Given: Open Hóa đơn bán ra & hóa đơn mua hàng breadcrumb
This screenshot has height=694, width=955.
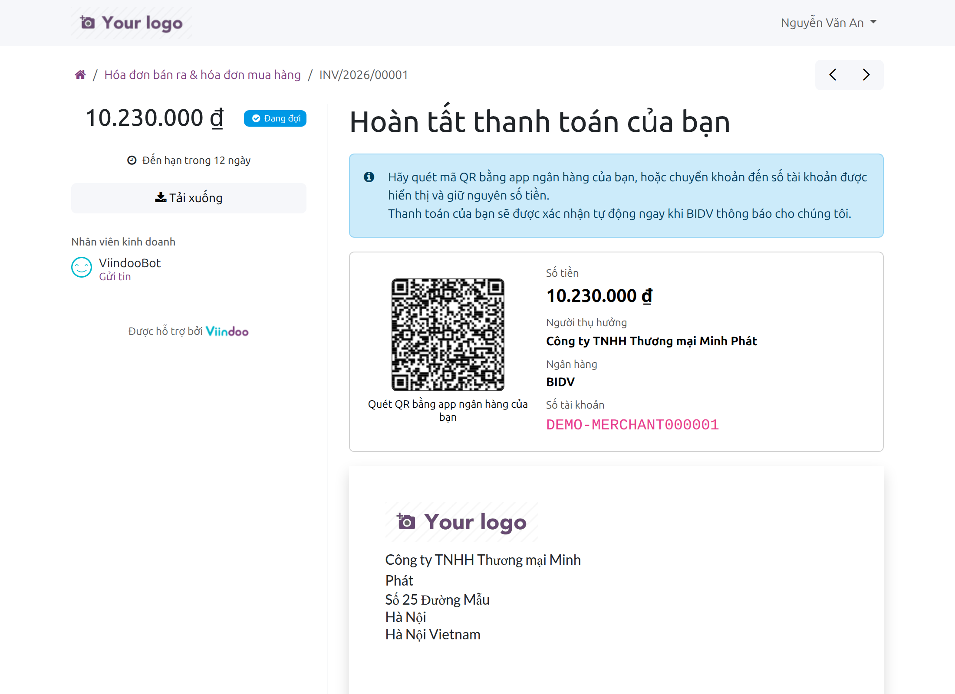Looking at the screenshot, I should (202, 75).
